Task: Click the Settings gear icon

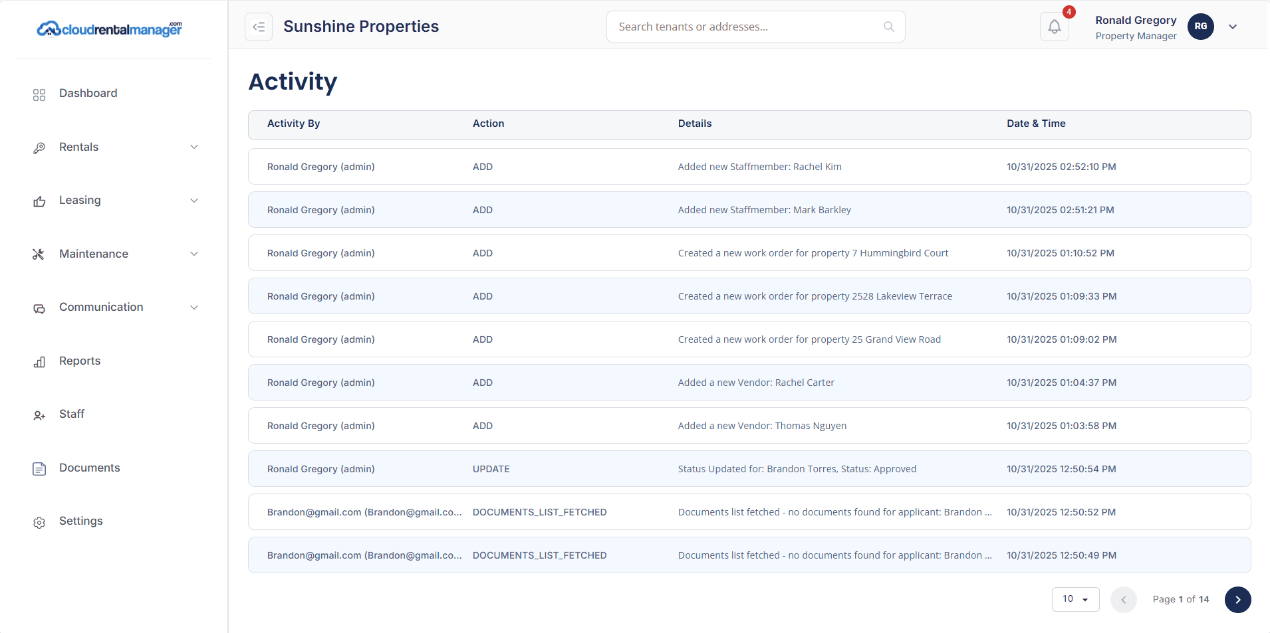Action: 39,522
